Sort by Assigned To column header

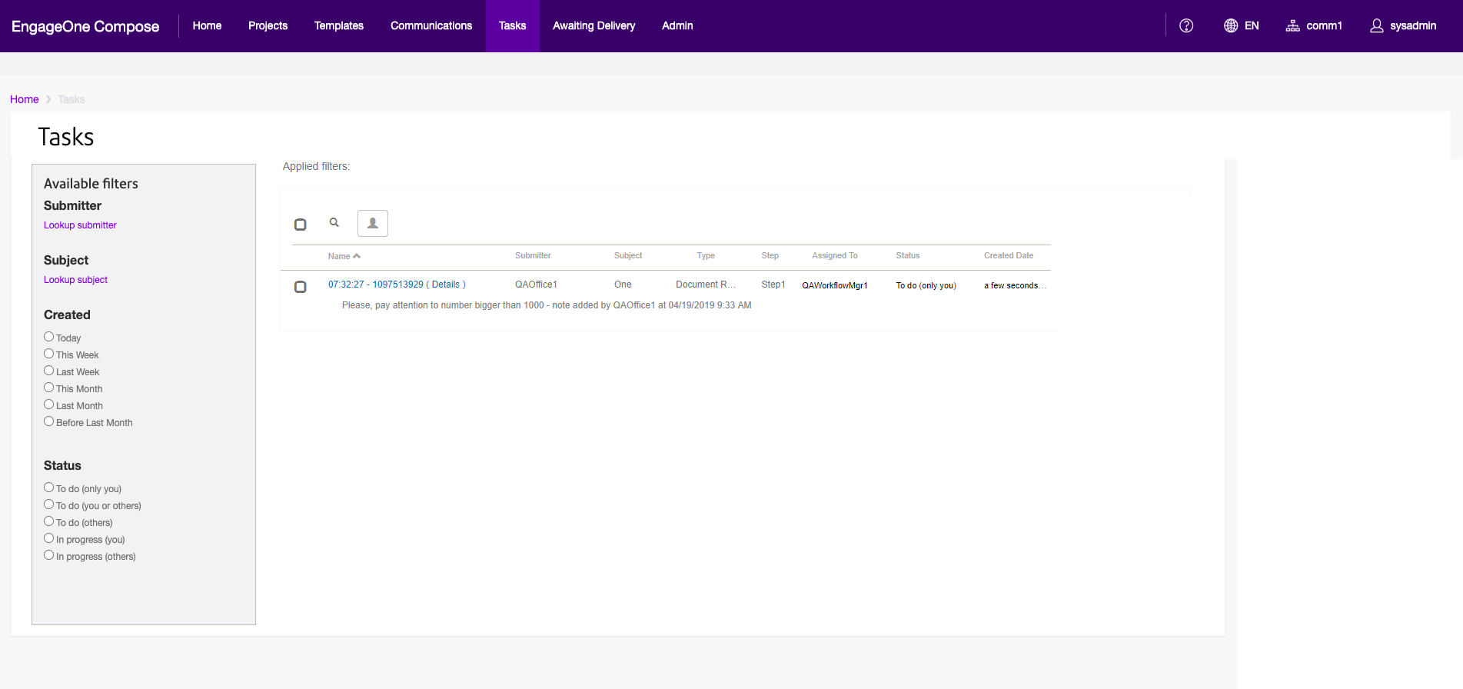(x=835, y=255)
